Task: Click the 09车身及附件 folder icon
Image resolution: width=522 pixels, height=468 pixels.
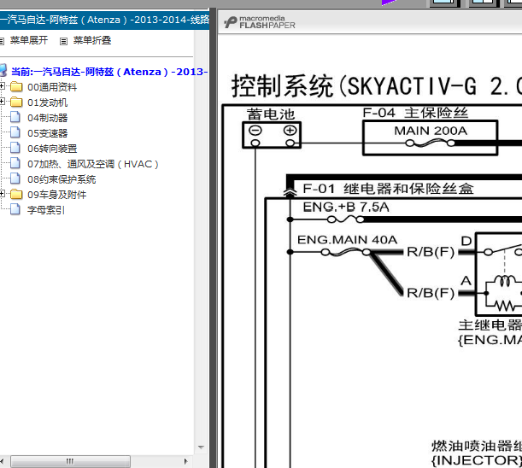Action: pos(16,195)
